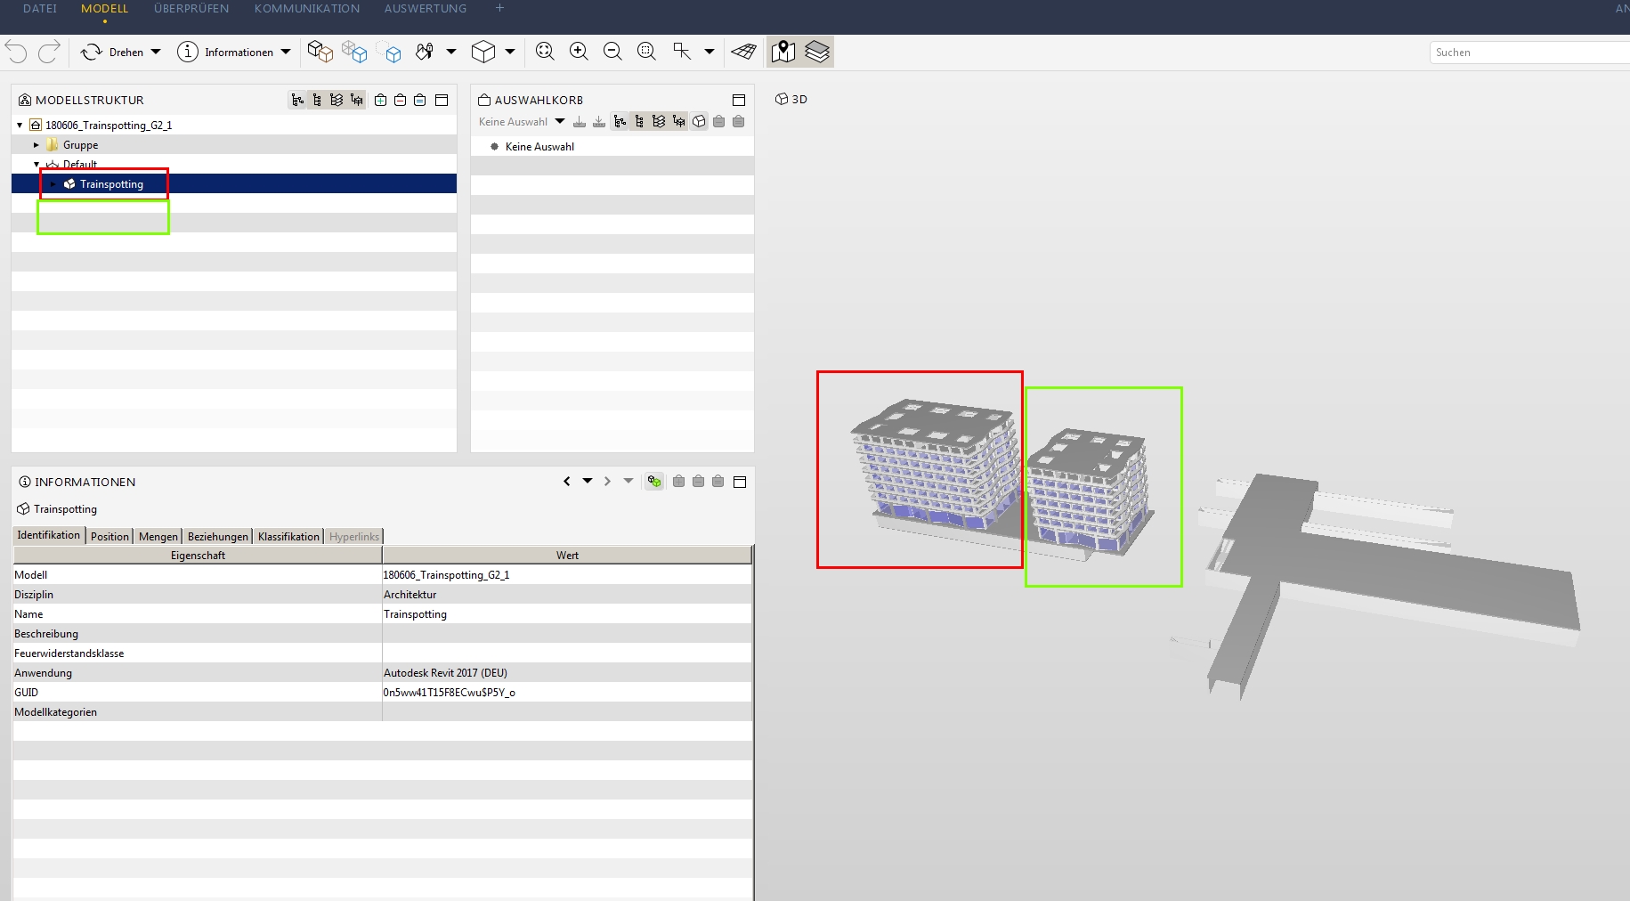Screen dimensions: 1630x901
Task: Toggle the map overlay view button
Action: point(783,51)
